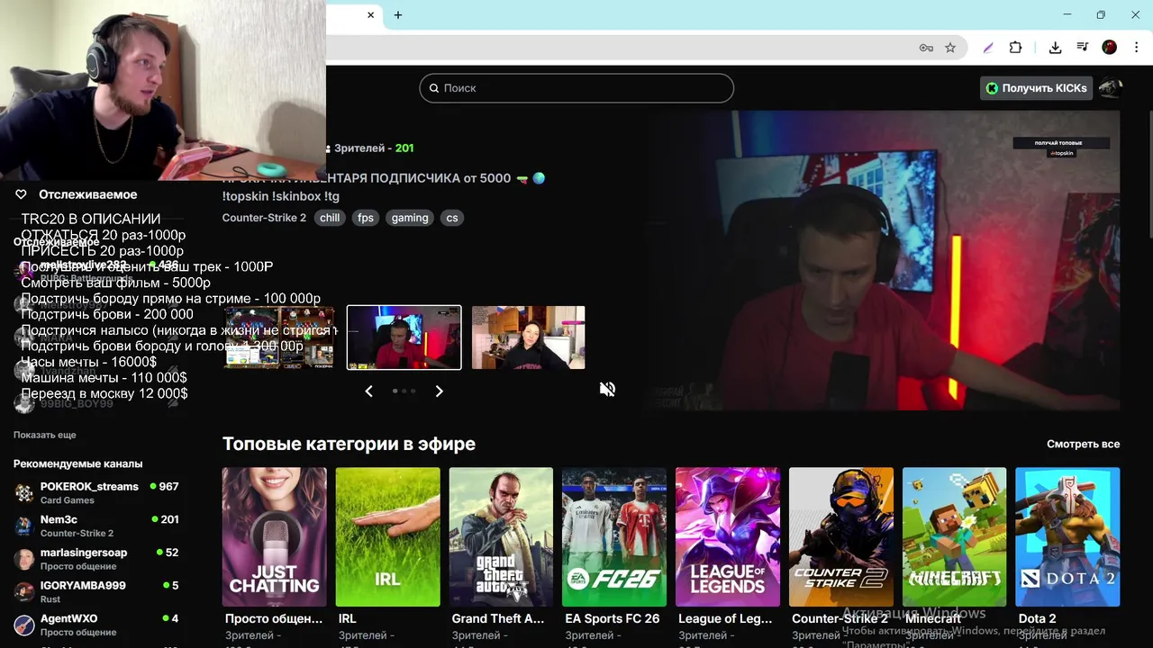1153x648 pixels.
Task: Click the EA Sports FC 26 title text
Action: [613, 618]
